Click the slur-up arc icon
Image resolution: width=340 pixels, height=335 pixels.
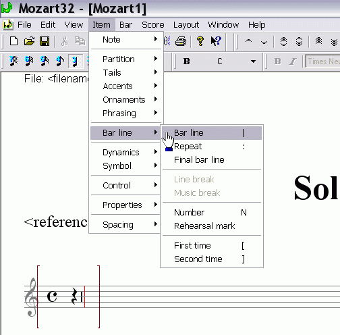click(248, 41)
